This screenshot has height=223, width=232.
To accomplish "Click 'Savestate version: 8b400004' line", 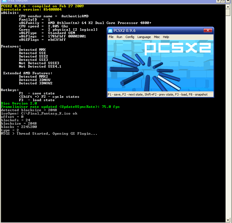I will [31, 10].
